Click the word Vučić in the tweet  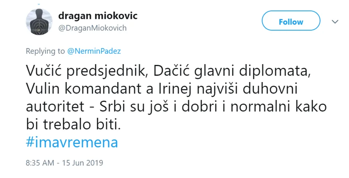44,71
